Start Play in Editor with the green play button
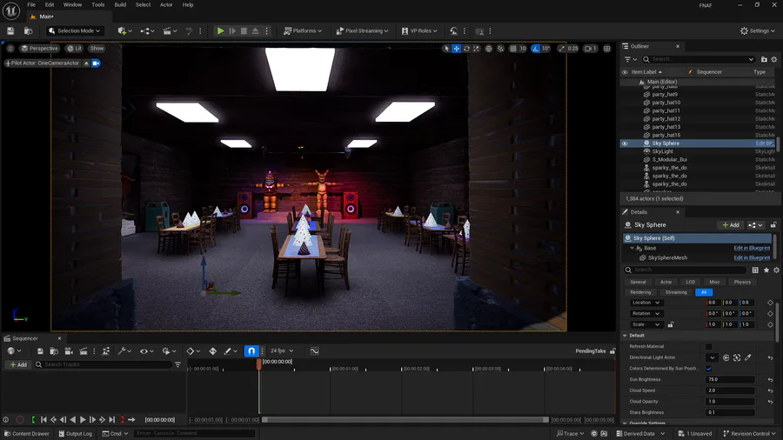The image size is (783, 440). pos(220,31)
